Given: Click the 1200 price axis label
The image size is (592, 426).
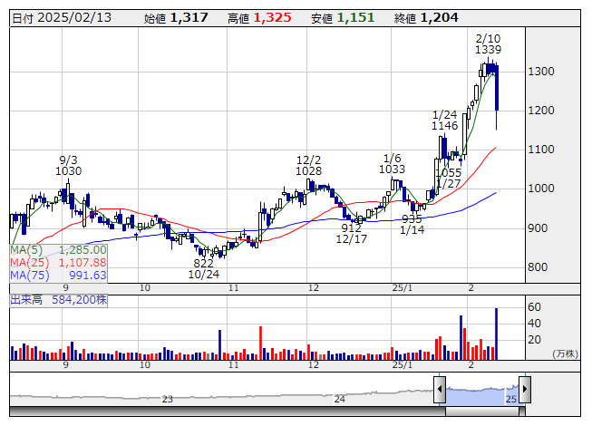Looking at the screenshot, I should (x=541, y=111).
